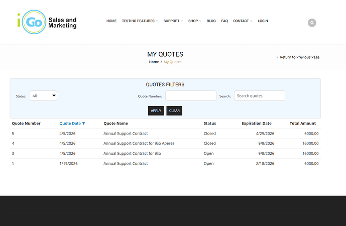
Task: Click the Home breadcrumb link
Action: [154, 62]
